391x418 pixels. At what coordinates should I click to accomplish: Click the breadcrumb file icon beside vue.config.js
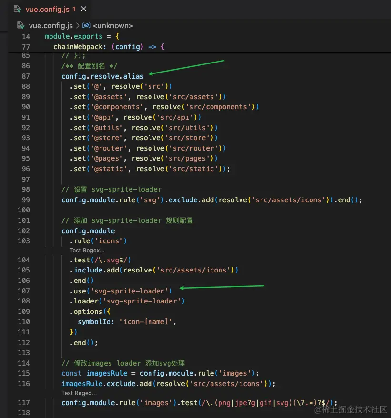(21, 25)
